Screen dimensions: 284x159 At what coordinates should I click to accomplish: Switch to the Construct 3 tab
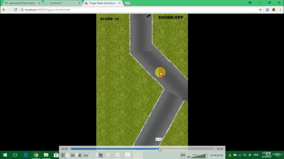coord(63,3)
